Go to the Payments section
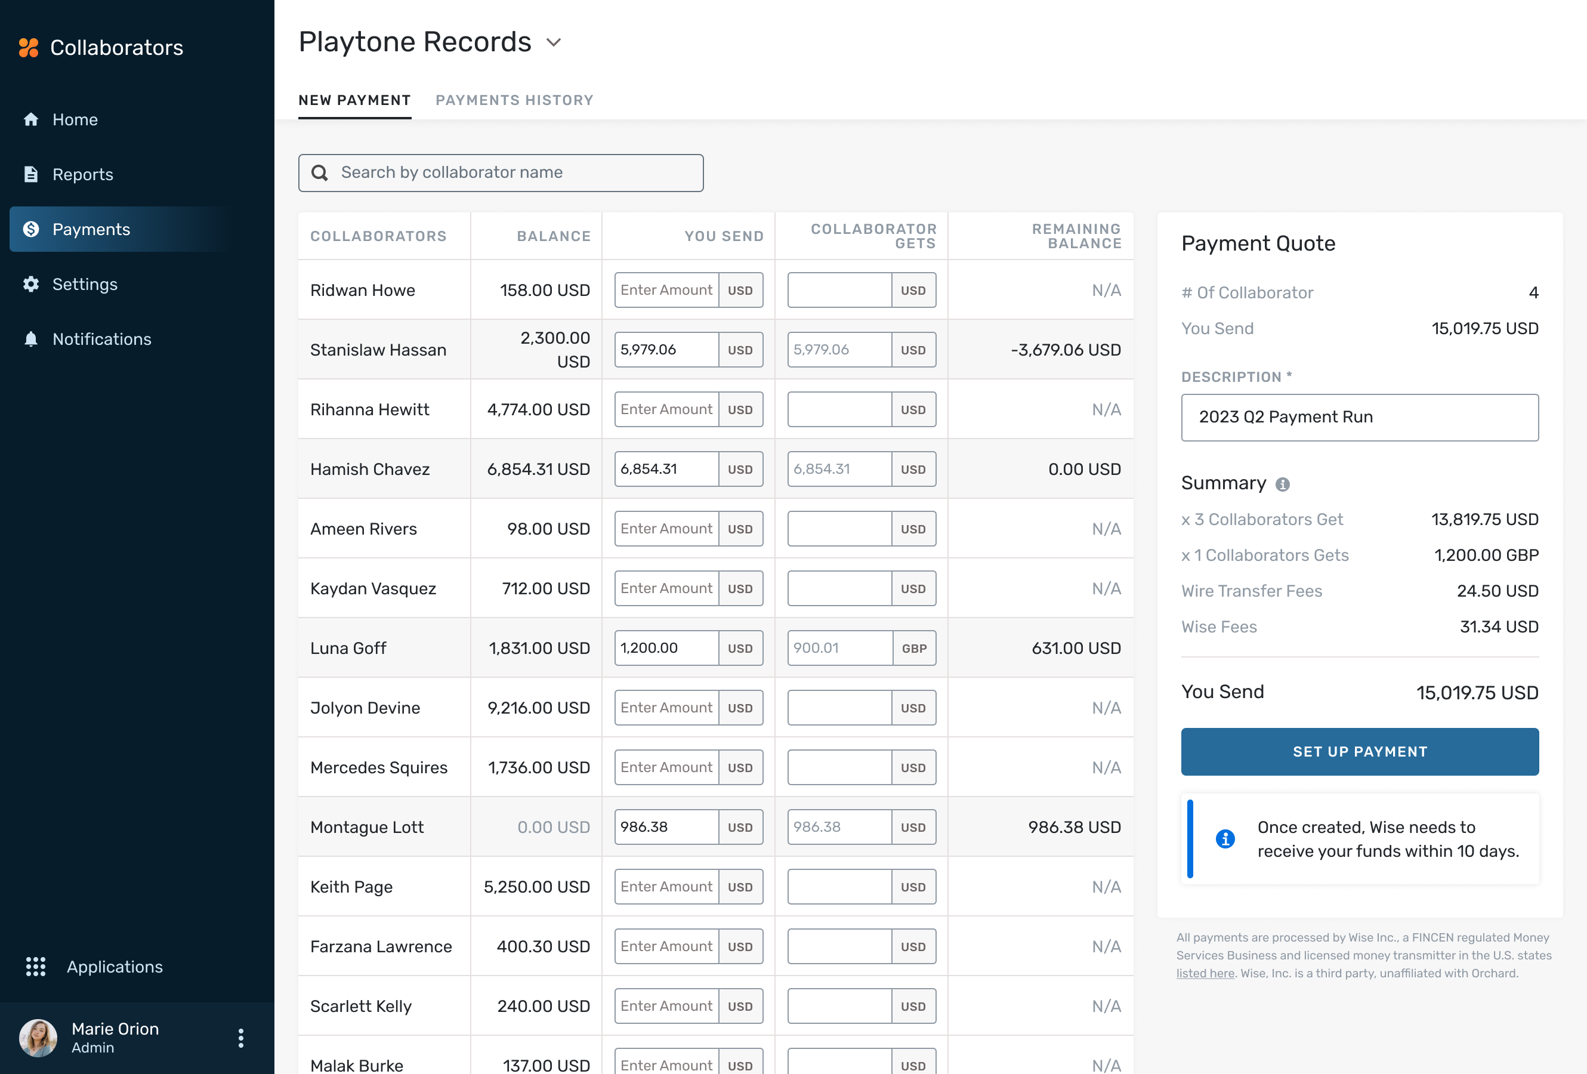Image resolution: width=1587 pixels, height=1074 pixels. tap(91, 229)
